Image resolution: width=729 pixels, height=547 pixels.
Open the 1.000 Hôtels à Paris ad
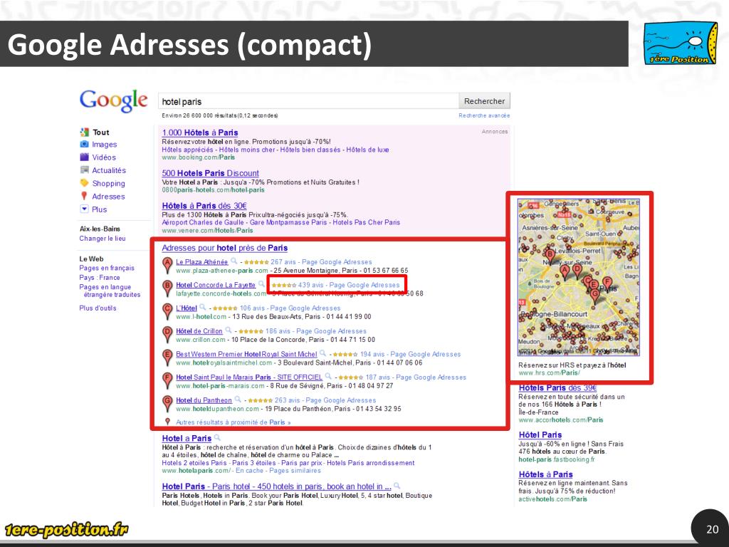point(200,132)
